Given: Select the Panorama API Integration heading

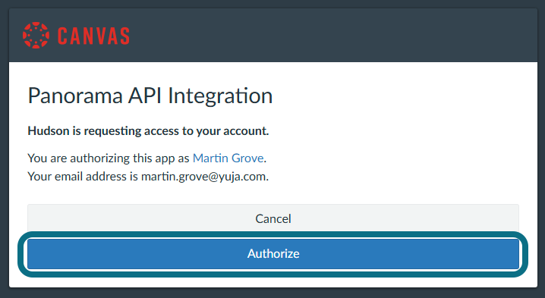Looking at the screenshot, I should point(150,96).
